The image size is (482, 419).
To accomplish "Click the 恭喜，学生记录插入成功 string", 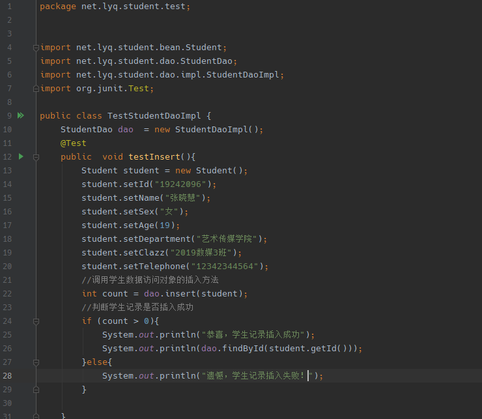I will pos(253,334).
